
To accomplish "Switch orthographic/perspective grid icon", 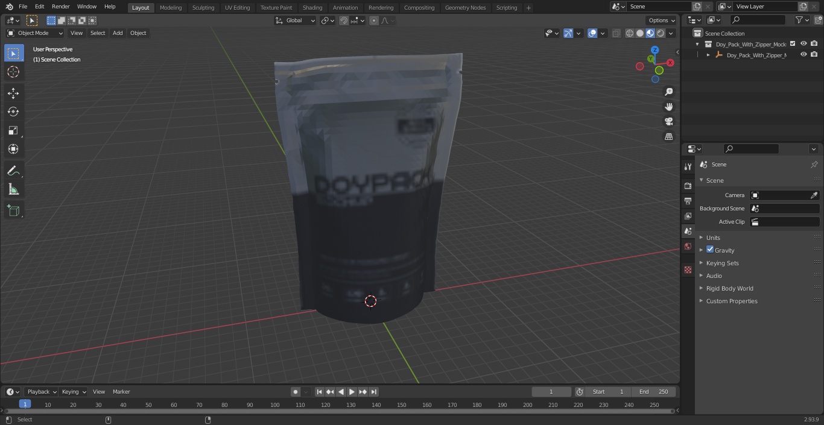I will (x=668, y=137).
